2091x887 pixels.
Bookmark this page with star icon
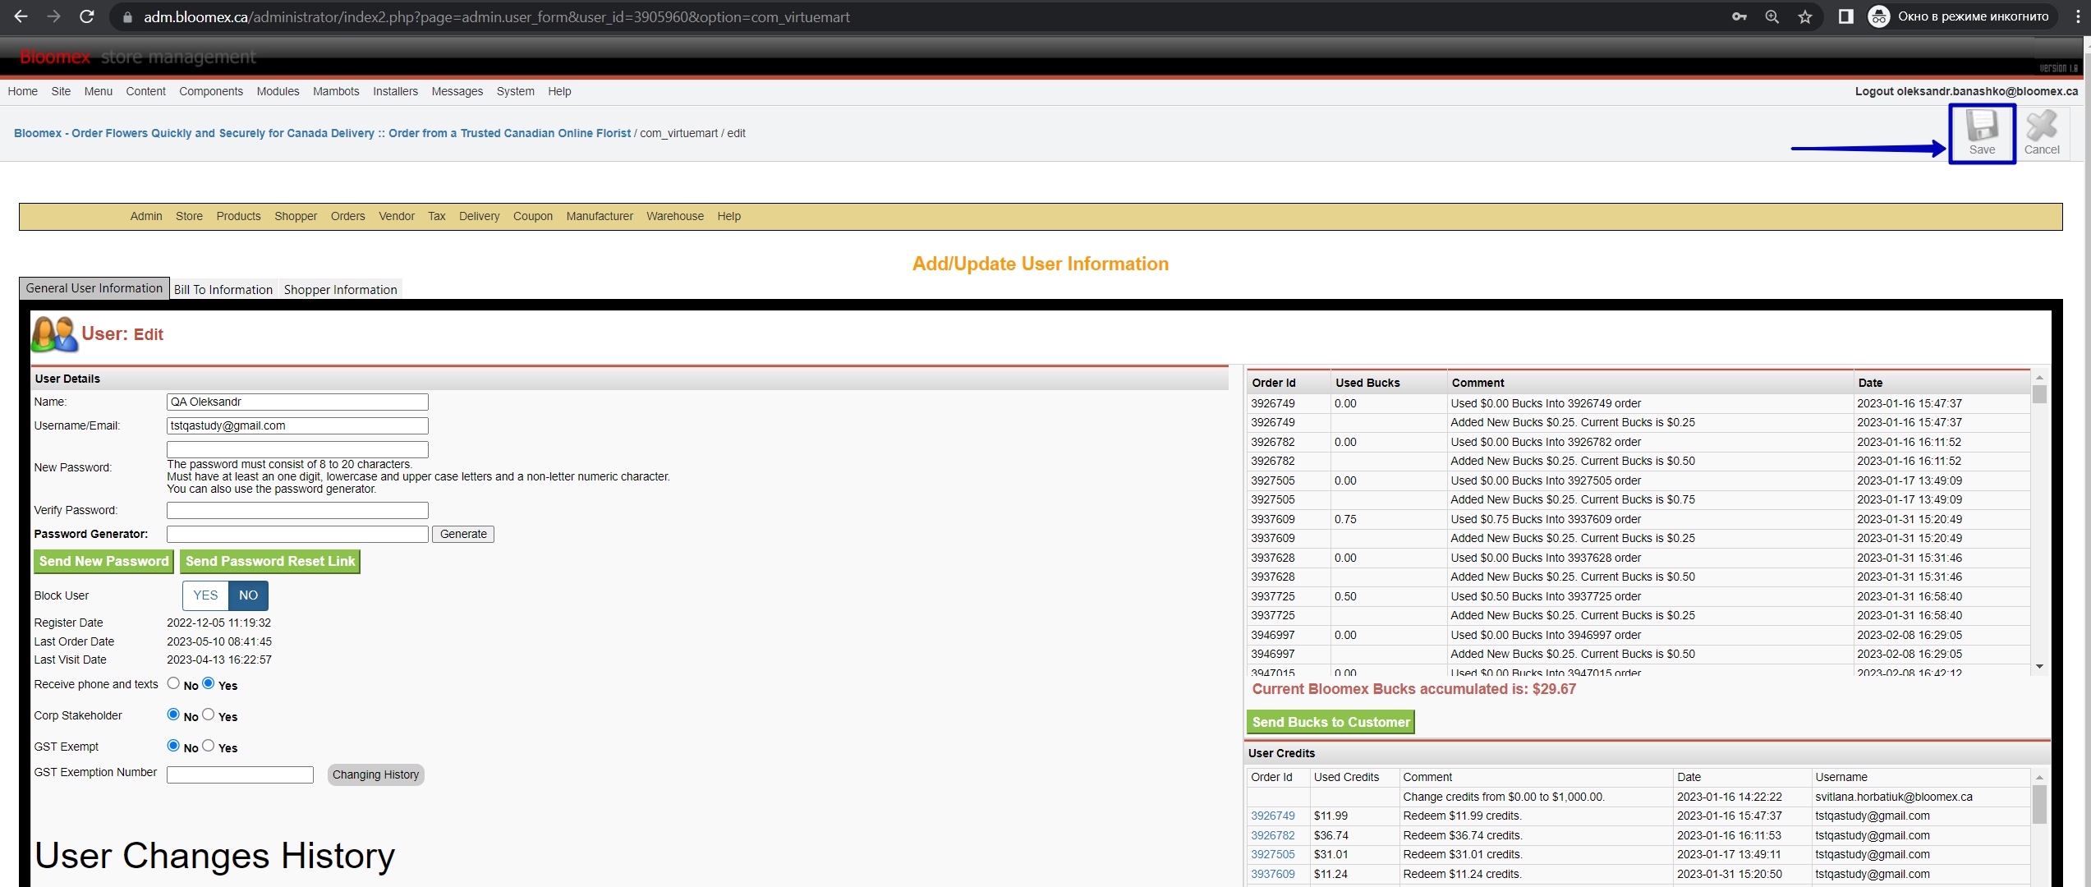1804,16
